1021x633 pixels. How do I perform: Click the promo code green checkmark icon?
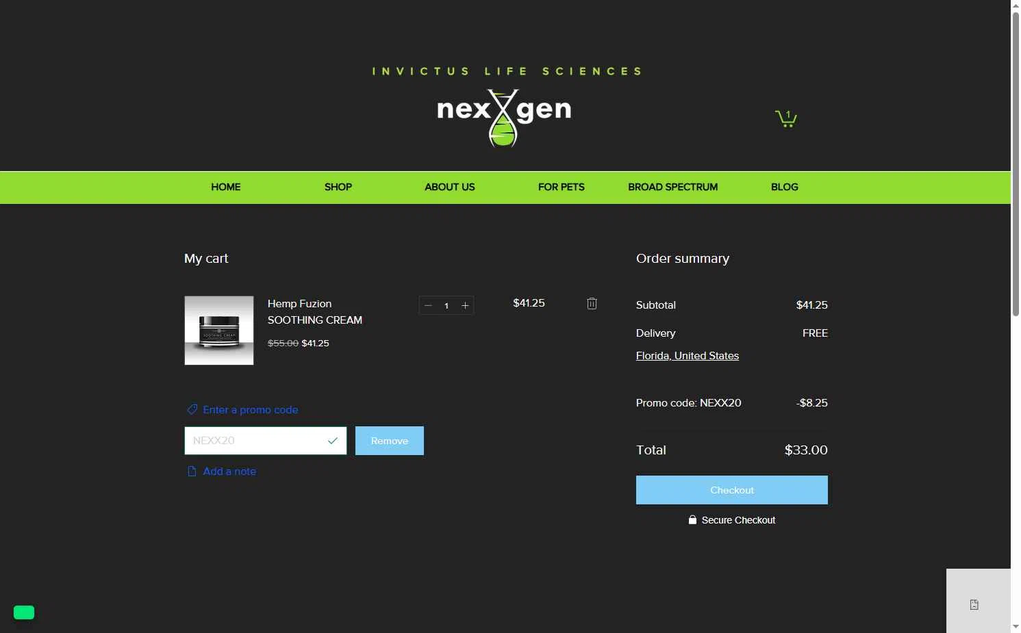pyautogui.click(x=333, y=441)
